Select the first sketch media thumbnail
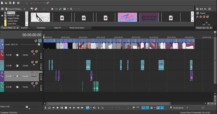 [x=40, y=17]
